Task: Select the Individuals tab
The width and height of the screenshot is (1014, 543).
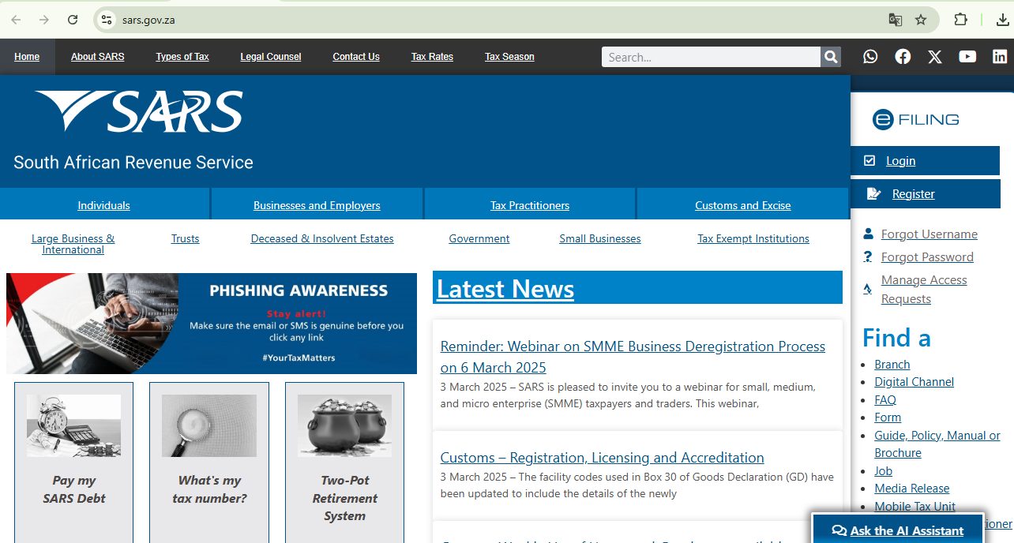Action: pos(104,205)
